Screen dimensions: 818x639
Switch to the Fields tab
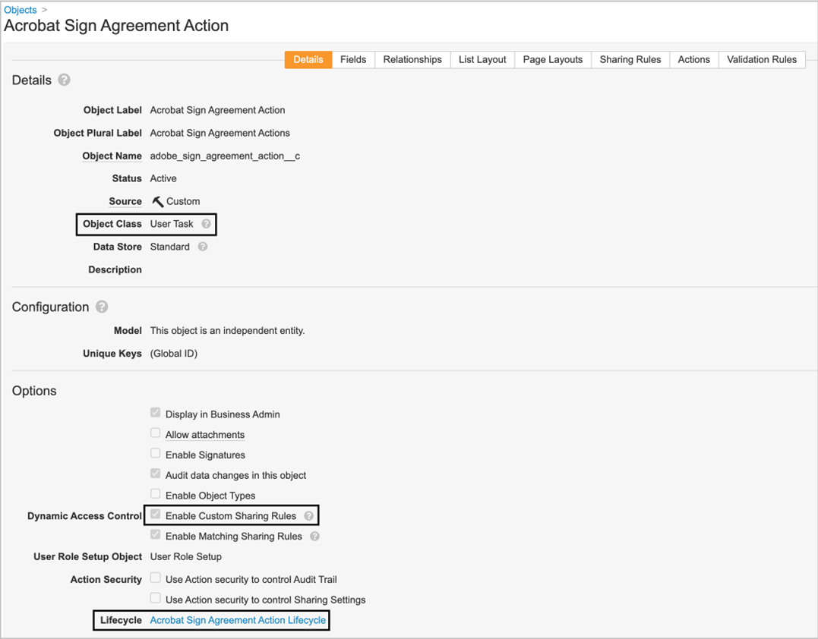point(353,59)
